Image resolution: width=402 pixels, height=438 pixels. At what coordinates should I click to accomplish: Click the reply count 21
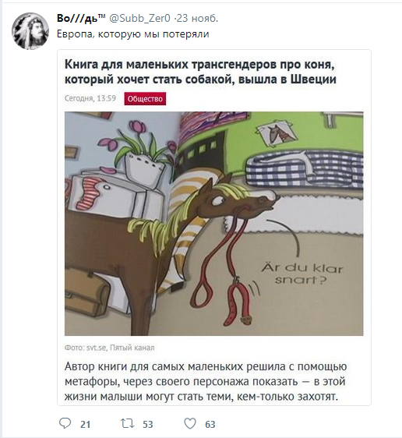point(86,425)
